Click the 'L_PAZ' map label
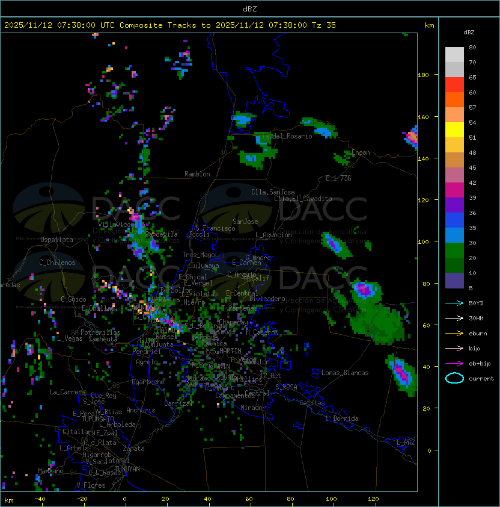Viewport: 500px width, 507px height. coord(406,443)
